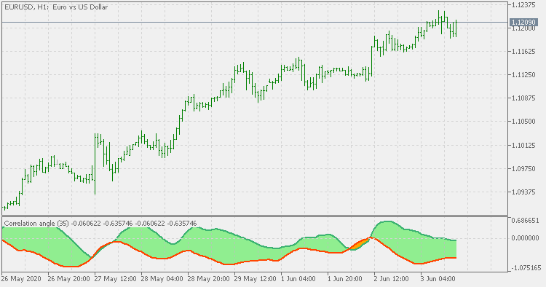
Task: Click the last price bar on the chart
Action: point(456,28)
